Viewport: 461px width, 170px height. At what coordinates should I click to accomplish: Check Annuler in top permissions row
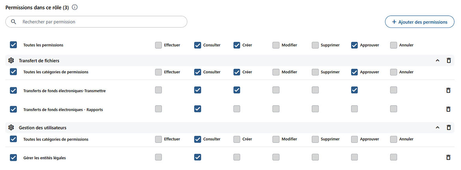click(x=394, y=45)
